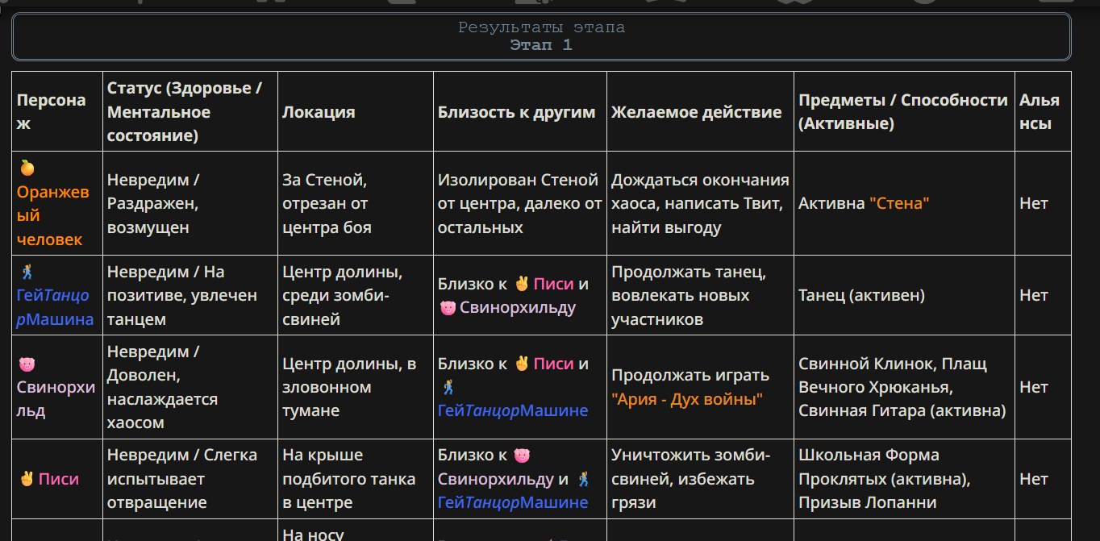Select "Невредим / На позитиве, увлечен танцем" cell
The image size is (1100, 541).
tap(190, 295)
